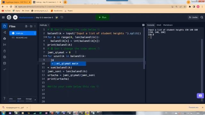The width and height of the screenshot is (205, 115).
Task: Click the console vertical scrollbar
Action: click(202, 70)
